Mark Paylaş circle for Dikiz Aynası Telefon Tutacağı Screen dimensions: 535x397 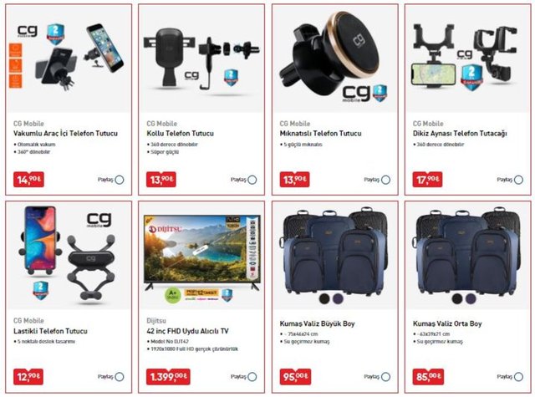pos(518,180)
